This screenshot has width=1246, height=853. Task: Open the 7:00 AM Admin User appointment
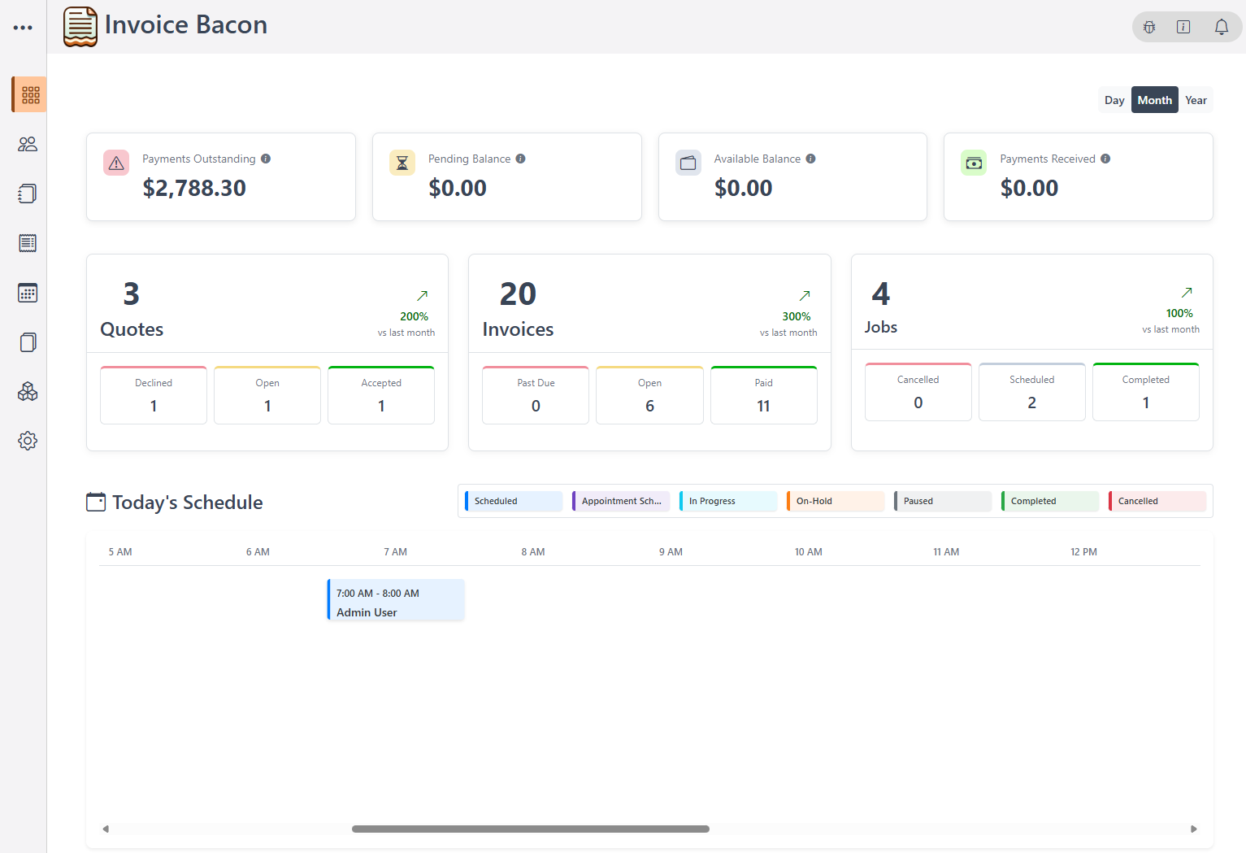click(396, 600)
